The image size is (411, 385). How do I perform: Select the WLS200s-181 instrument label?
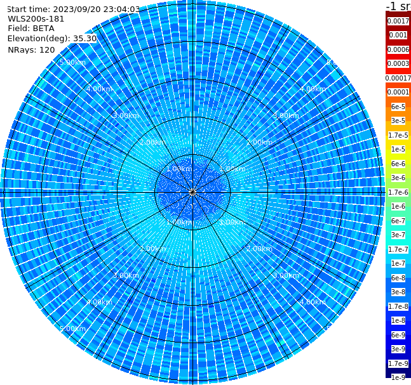click(36, 19)
